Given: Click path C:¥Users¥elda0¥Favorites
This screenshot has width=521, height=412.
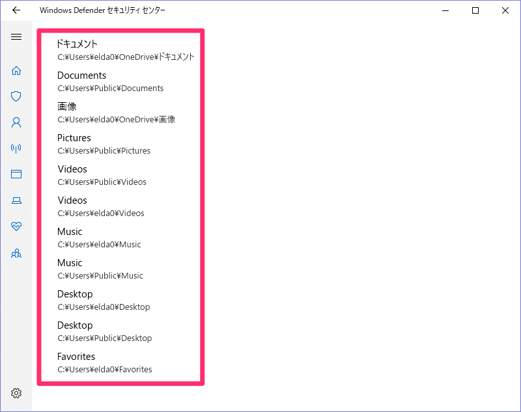Looking at the screenshot, I should 105,369.
